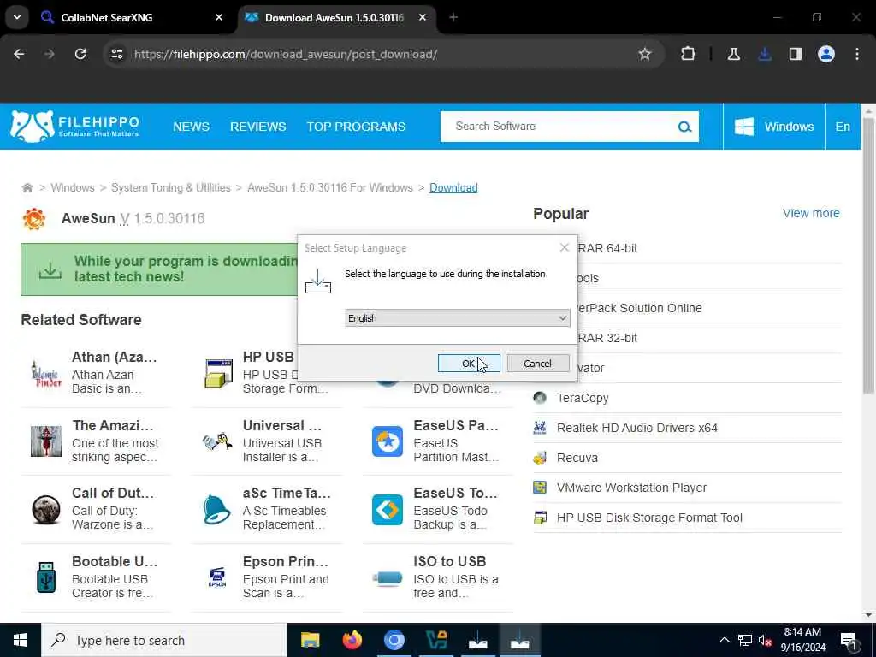
Task: Click the muted volume tray icon
Action: 766,640
